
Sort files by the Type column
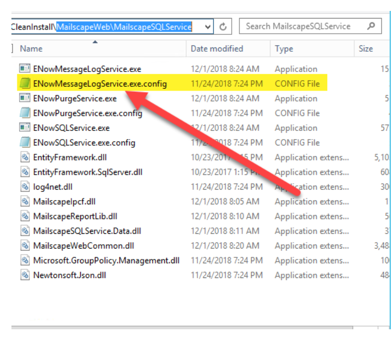coord(284,49)
